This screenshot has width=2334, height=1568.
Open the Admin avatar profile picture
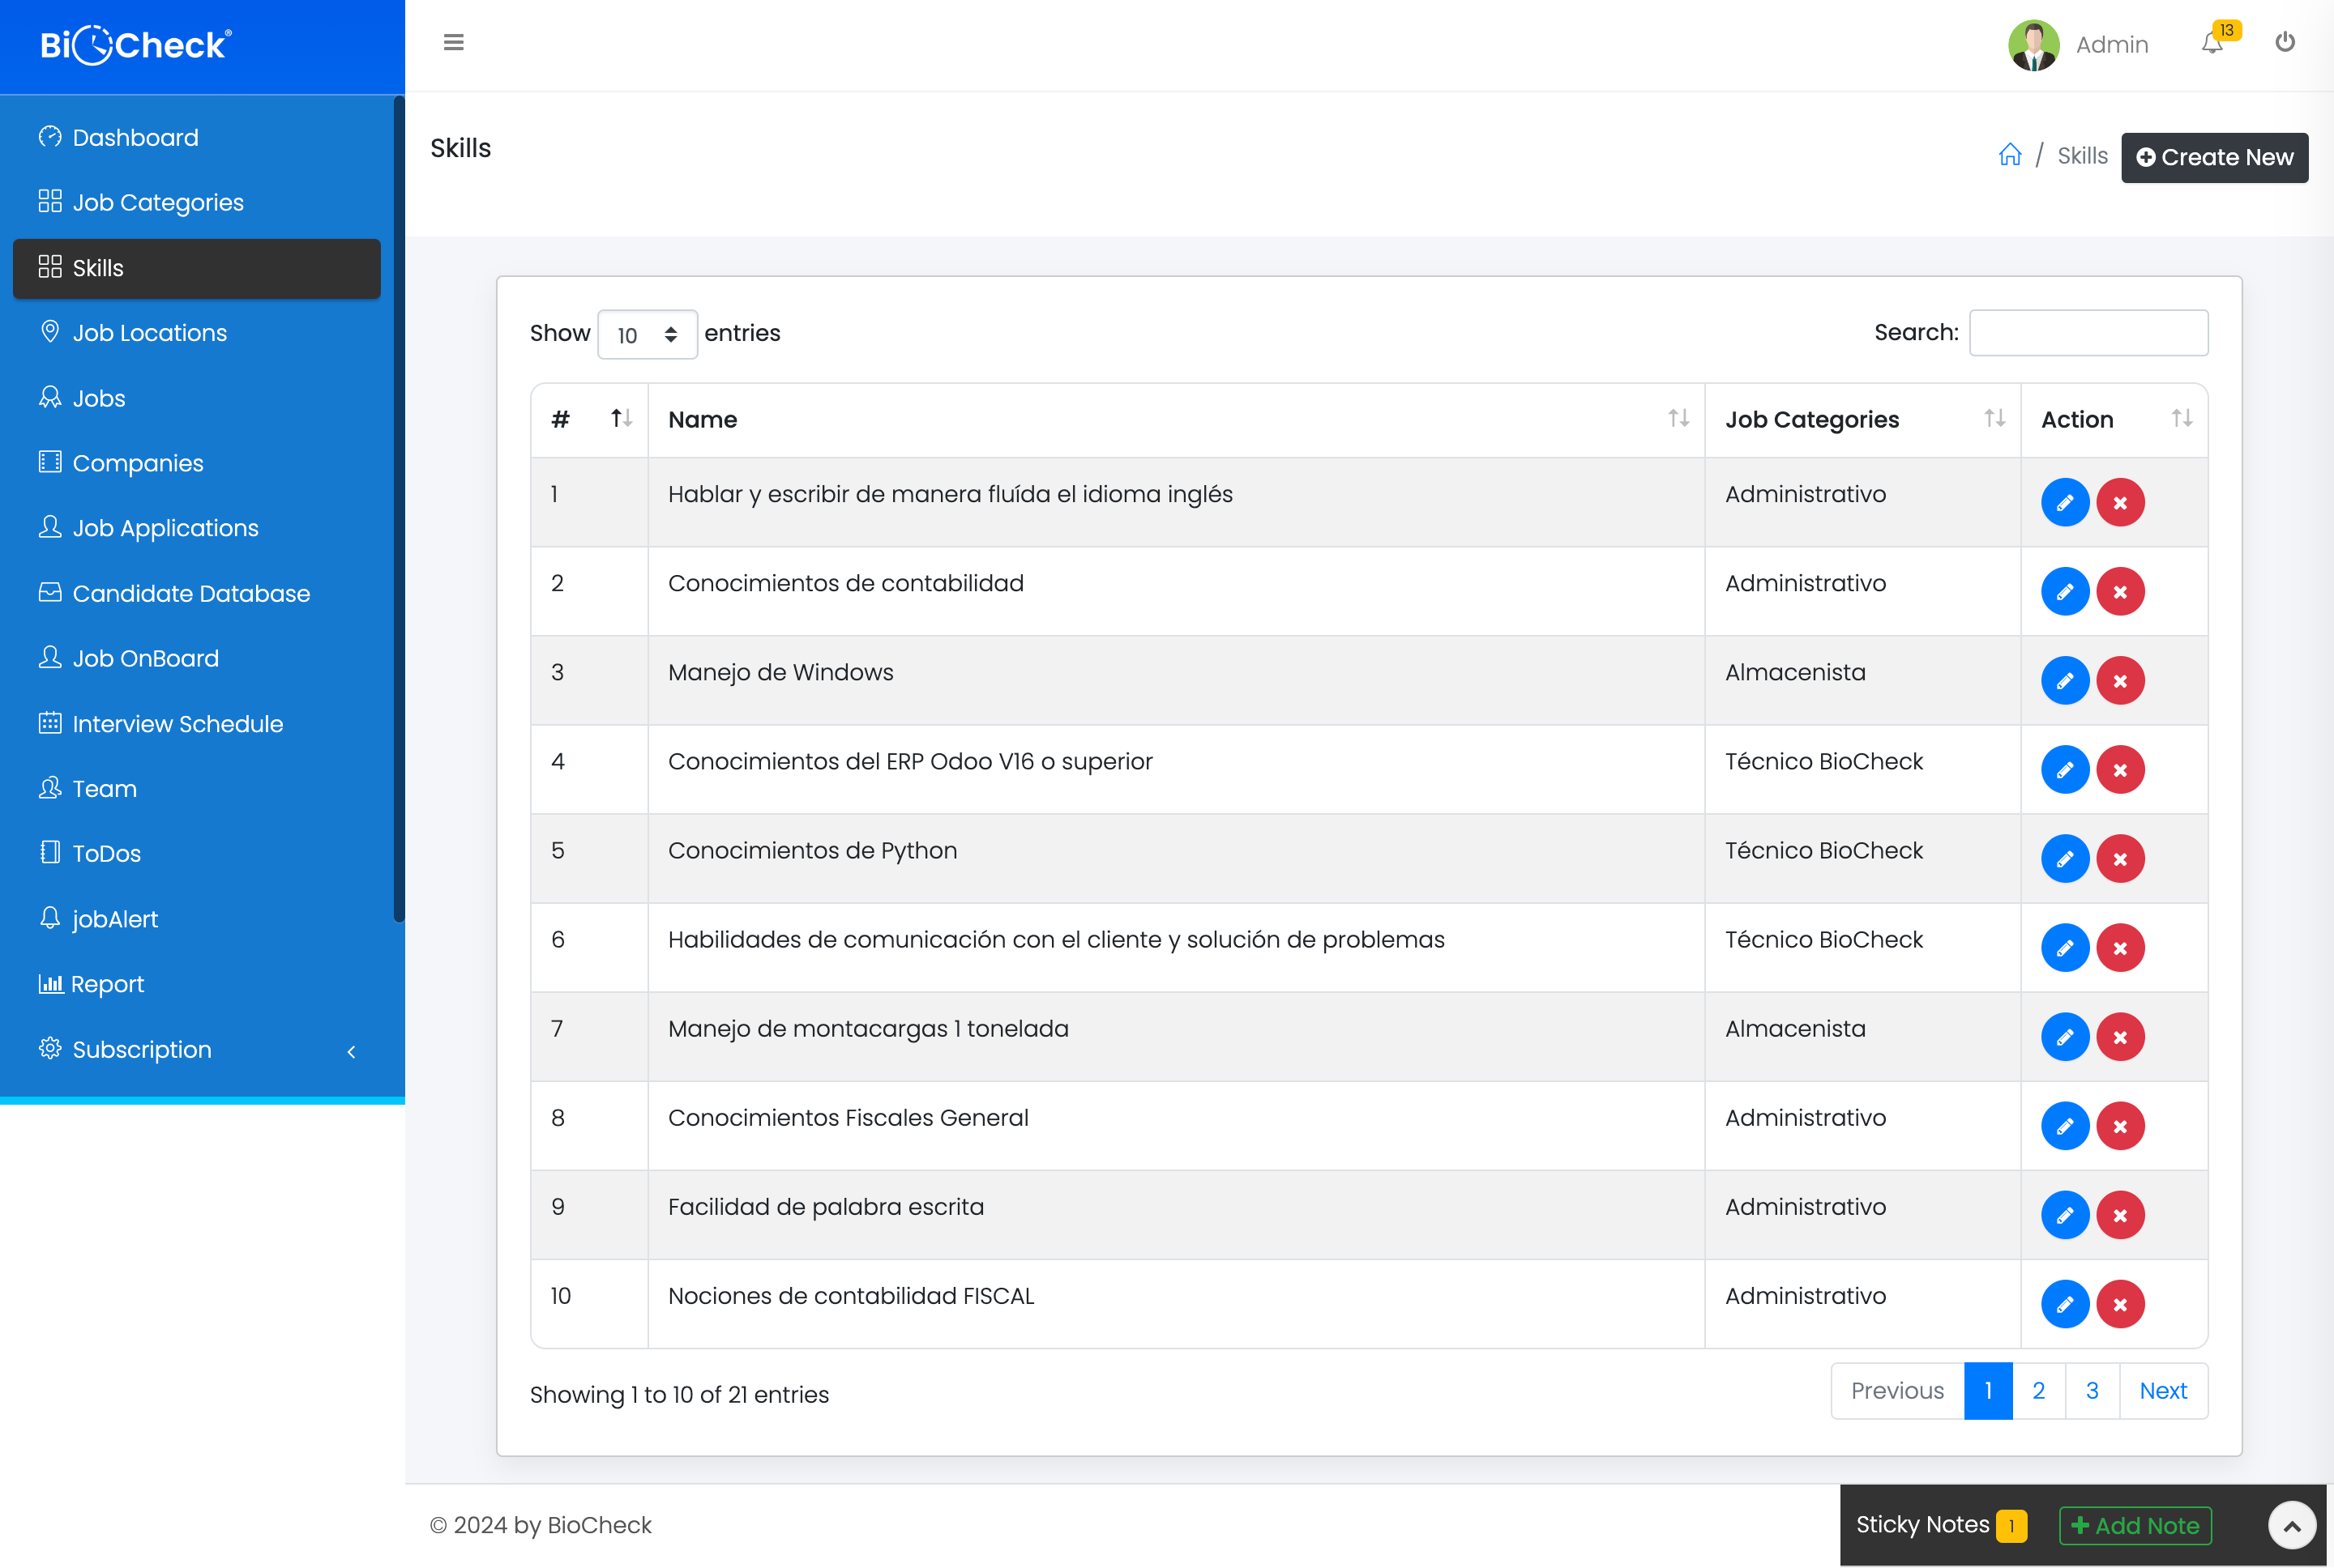click(2034, 44)
